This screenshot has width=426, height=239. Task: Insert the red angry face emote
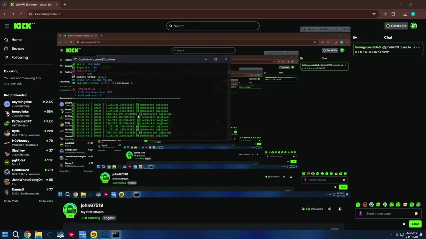pos(365,204)
